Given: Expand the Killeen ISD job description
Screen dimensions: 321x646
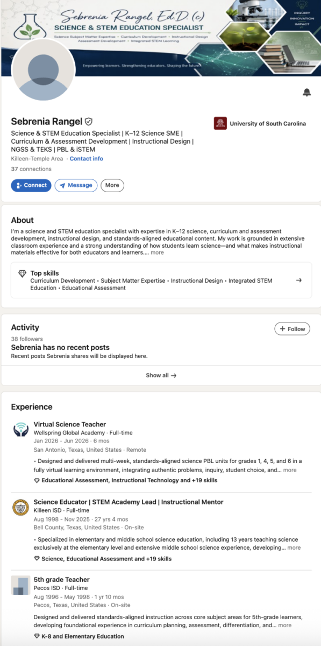Looking at the screenshot, I should (294, 547).
